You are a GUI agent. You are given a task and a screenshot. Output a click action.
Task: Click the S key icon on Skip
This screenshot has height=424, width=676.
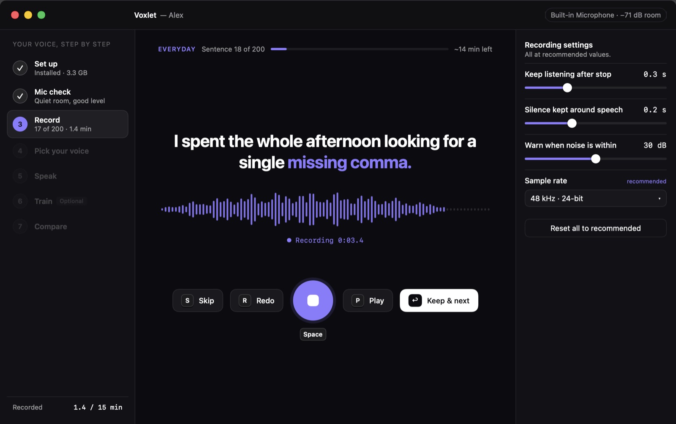click(187, 301)
